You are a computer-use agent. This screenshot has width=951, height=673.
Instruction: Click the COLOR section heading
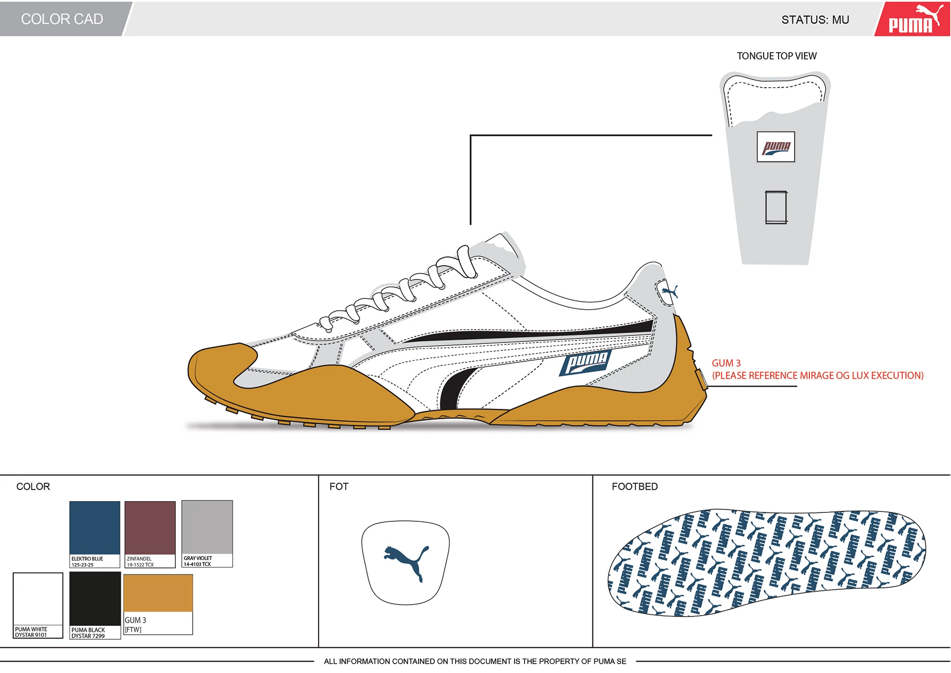click(x=33, y=487)
